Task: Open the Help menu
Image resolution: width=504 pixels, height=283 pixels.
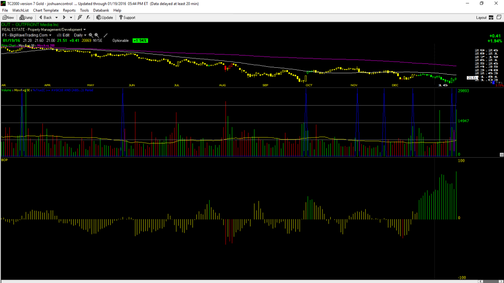Action: click(x=117, y=10)
